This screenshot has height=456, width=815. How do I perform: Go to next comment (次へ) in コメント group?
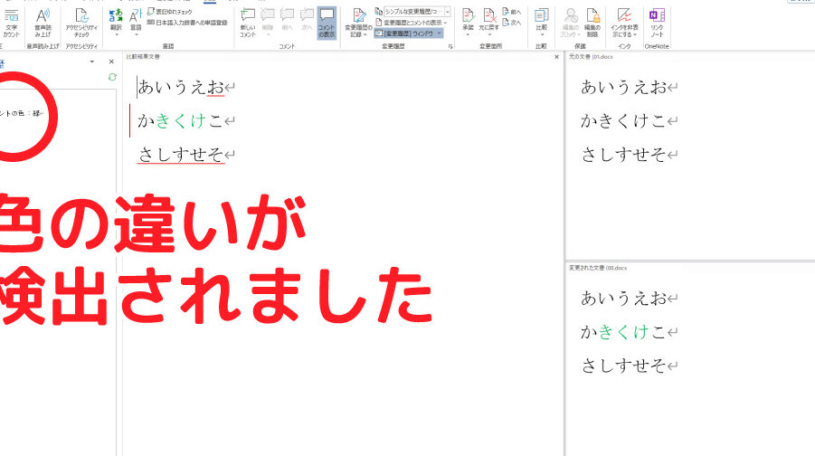point(307,21)
